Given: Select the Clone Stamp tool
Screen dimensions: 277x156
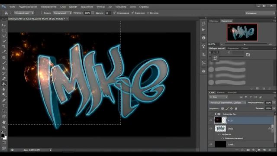Looking at the screenshot, I should [x=4, y=68].
